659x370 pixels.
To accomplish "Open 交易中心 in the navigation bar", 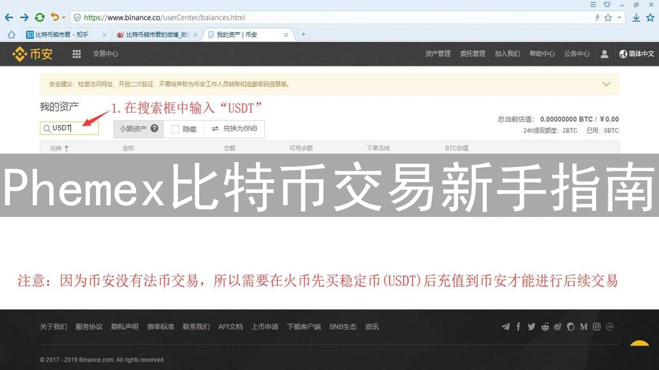I will pos(106,54).
